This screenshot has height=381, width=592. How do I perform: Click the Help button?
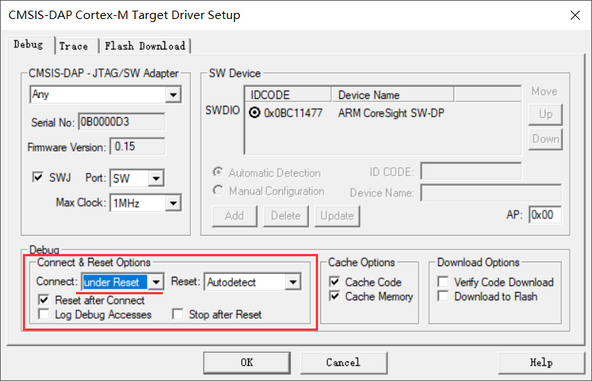coord(540,362)
